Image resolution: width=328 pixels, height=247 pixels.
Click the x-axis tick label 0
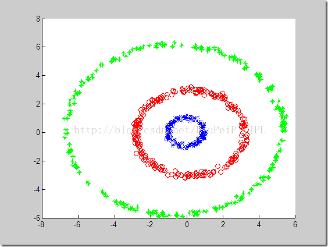[187, 225]
